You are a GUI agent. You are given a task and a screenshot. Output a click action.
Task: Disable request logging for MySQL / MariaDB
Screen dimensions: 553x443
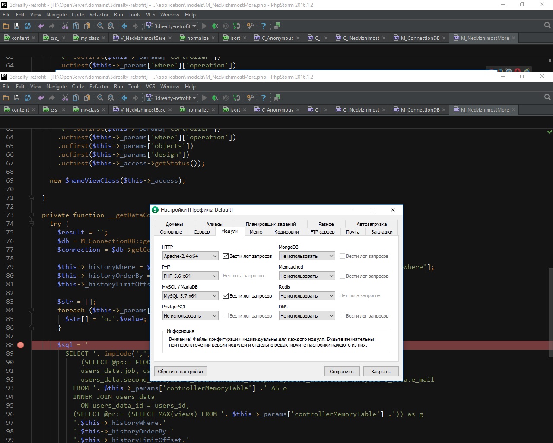point(226,296)
